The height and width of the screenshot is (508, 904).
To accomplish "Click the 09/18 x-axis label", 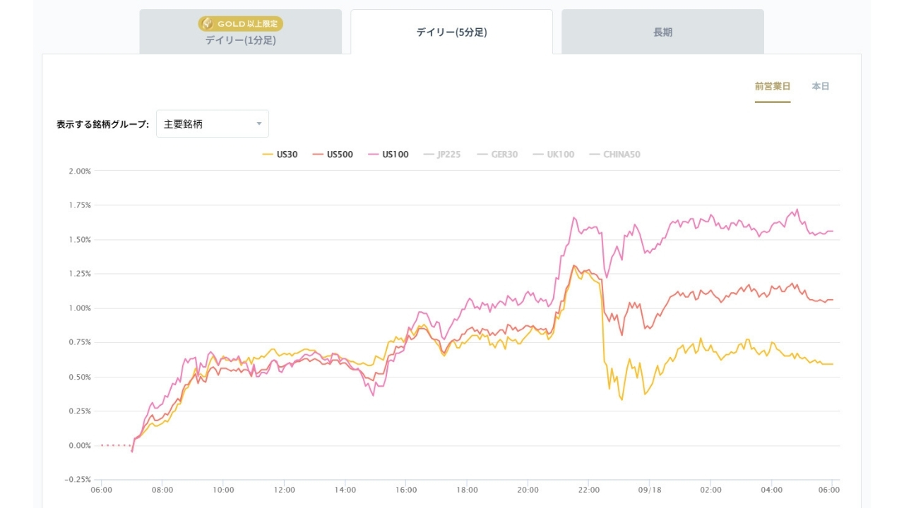I will [x=649, y=490].
